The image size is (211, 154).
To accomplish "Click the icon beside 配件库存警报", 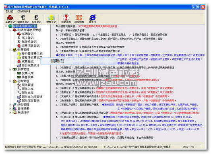I will tap(19, 101).
